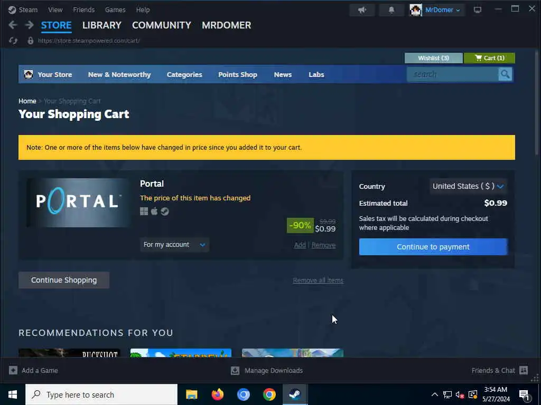Screen dimensions: 541x405
Task: Click the Add a Game plus icon
Action: pyautogui.click(x=13, y=370)
